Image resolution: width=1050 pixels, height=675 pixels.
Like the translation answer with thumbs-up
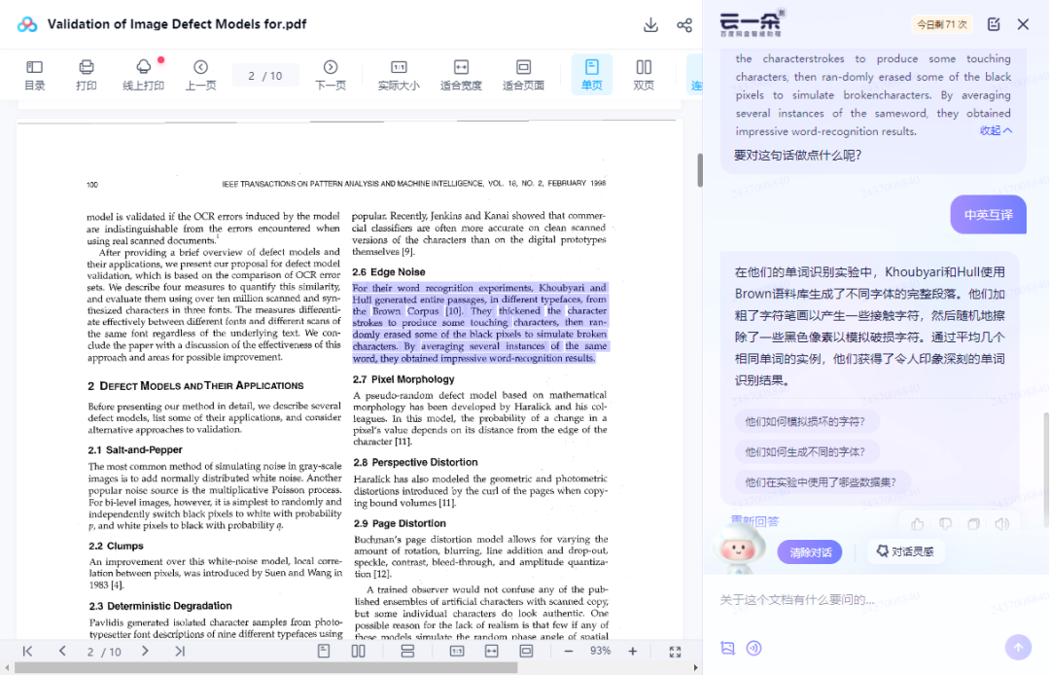tap(918, 523)
